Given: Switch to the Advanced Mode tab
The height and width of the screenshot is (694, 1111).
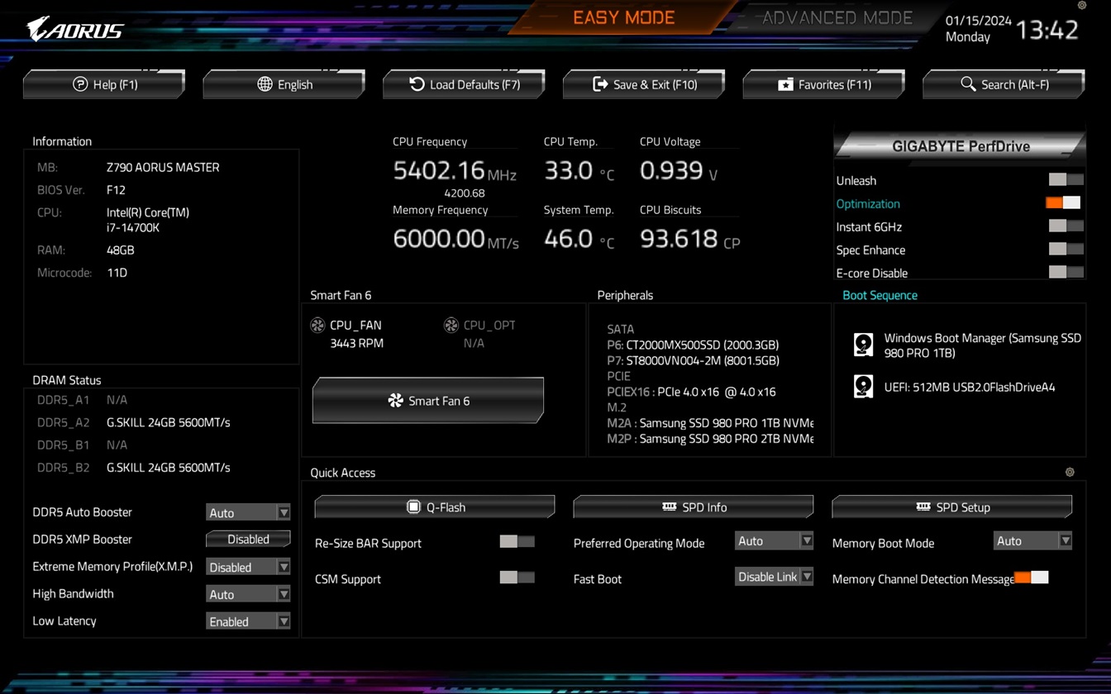Looking at the screenshot, I should (837, 17).
